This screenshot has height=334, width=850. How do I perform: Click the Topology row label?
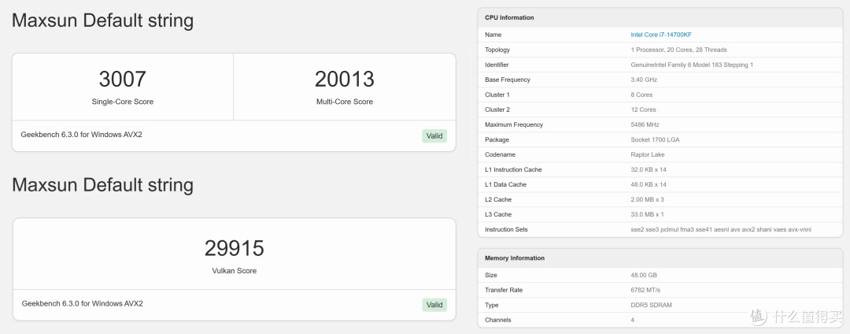497,50
